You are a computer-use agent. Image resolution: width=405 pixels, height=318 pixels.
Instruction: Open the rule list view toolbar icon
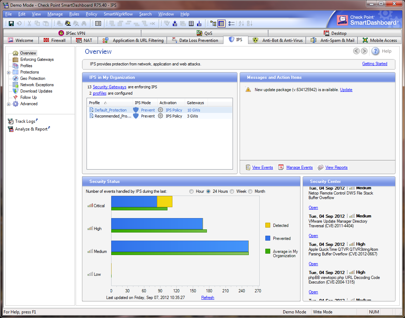[x=98, y=24]
